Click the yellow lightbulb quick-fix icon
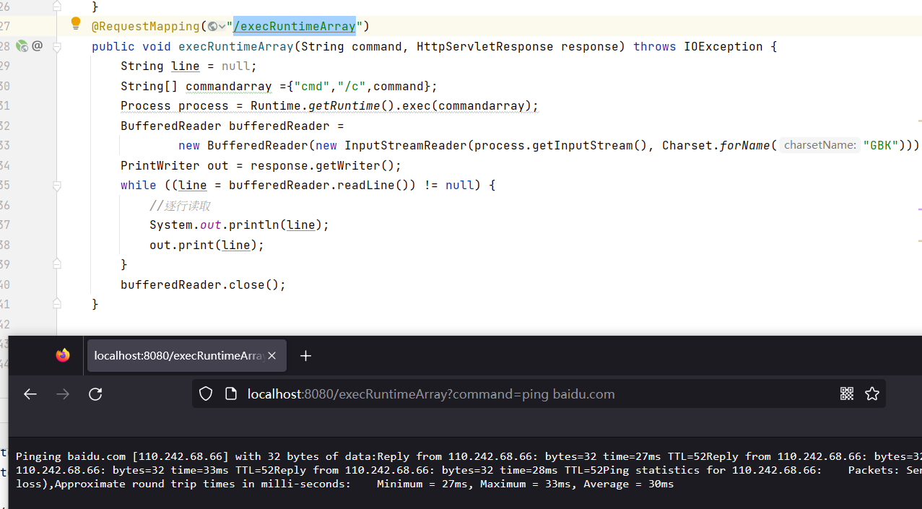This screenshot has width=922, height=509. tap(76, 24)
